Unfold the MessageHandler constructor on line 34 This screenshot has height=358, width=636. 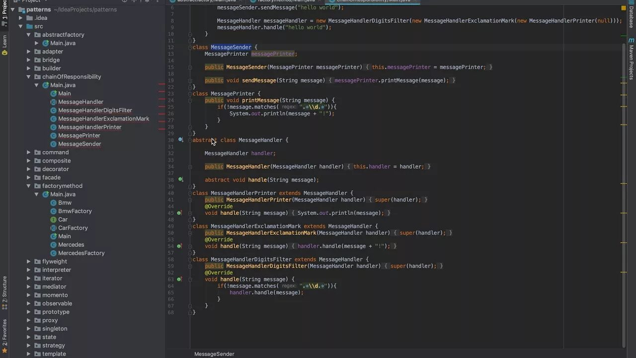click(x=190, y=167)
